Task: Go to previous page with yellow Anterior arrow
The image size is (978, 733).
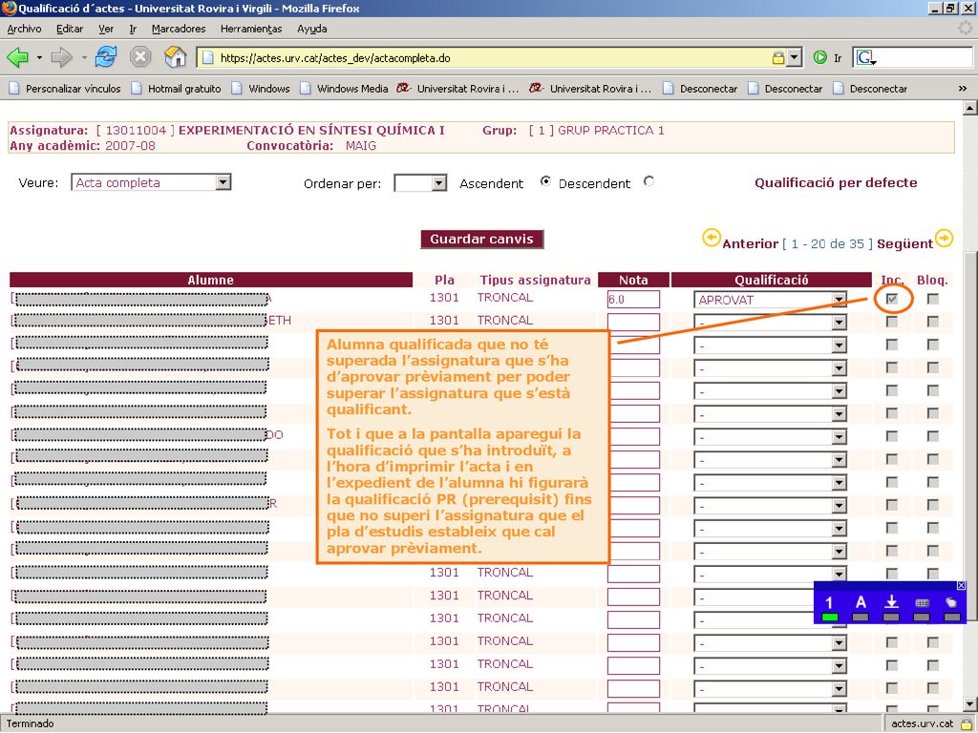Action: point(711,238)
